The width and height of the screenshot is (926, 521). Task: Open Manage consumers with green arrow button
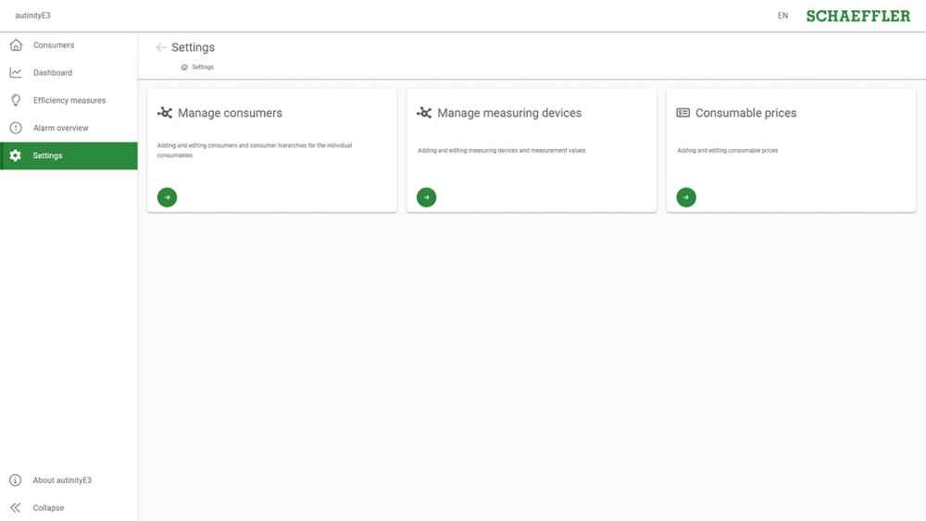167,197
